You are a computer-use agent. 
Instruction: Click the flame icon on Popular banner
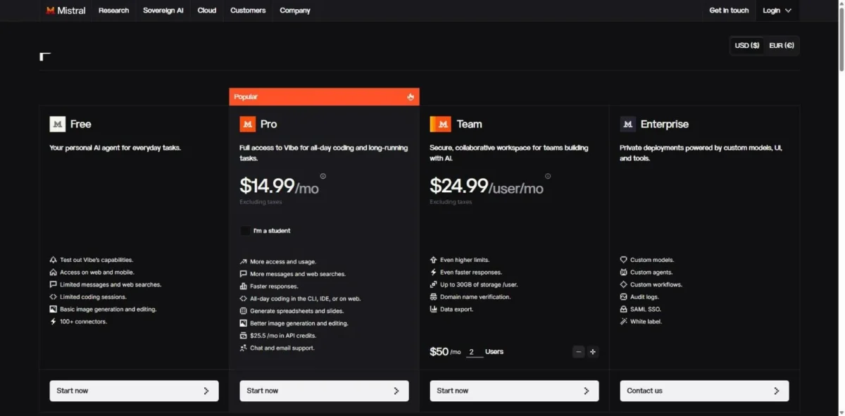411,97
